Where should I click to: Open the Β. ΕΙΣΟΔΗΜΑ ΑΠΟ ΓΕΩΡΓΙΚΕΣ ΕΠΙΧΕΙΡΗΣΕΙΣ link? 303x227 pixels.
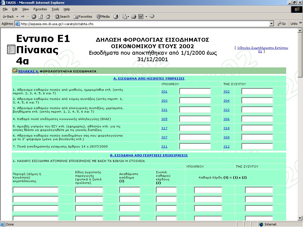(x=149, y=155)
